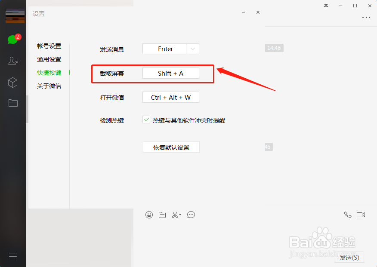This screenshot has height=267, width=377.
Task: Select 关于微信 in the settings menu
Action: (x=49, y=86)
